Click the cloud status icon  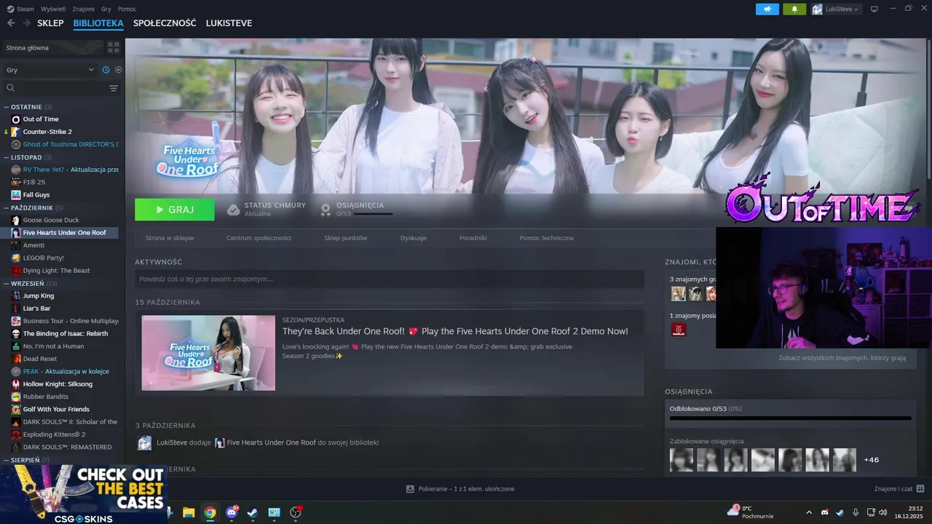(x=234, y=210)
